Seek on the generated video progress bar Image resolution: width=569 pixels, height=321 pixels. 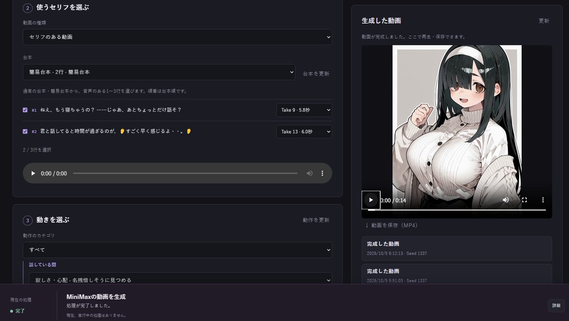[x=457, y=210]
